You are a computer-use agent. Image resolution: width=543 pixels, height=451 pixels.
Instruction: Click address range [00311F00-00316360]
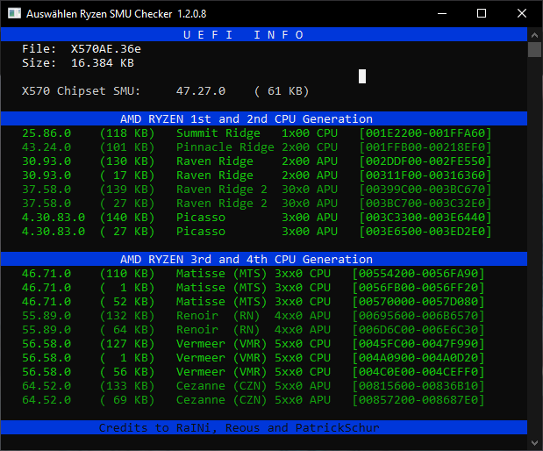[425, 175]
